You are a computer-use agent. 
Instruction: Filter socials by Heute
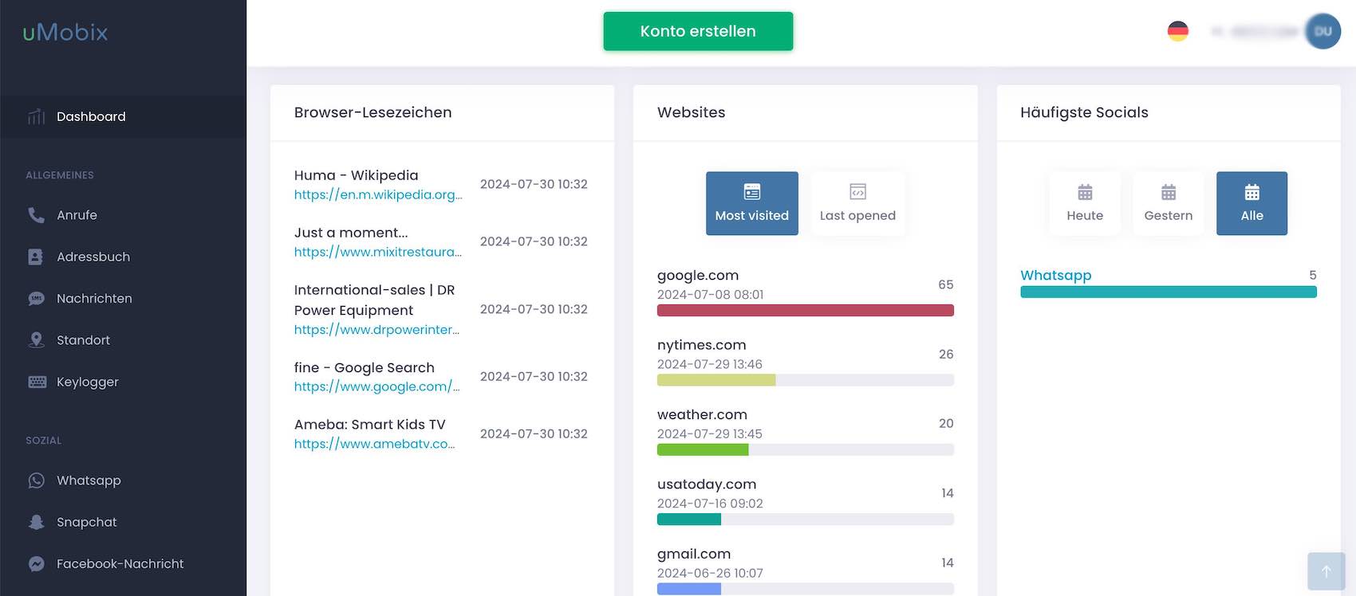tap(1085, 203)
